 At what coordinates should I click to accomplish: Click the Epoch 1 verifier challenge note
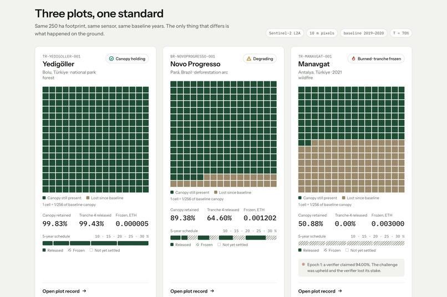coord(351,268)
